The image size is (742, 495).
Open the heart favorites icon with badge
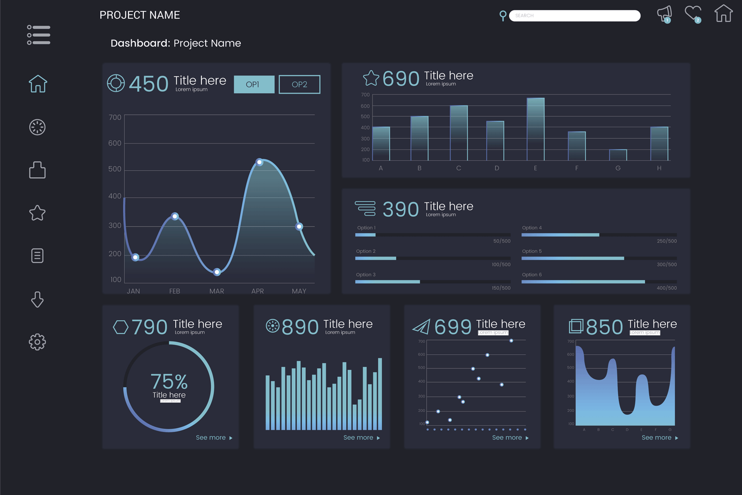coord(693,14)
